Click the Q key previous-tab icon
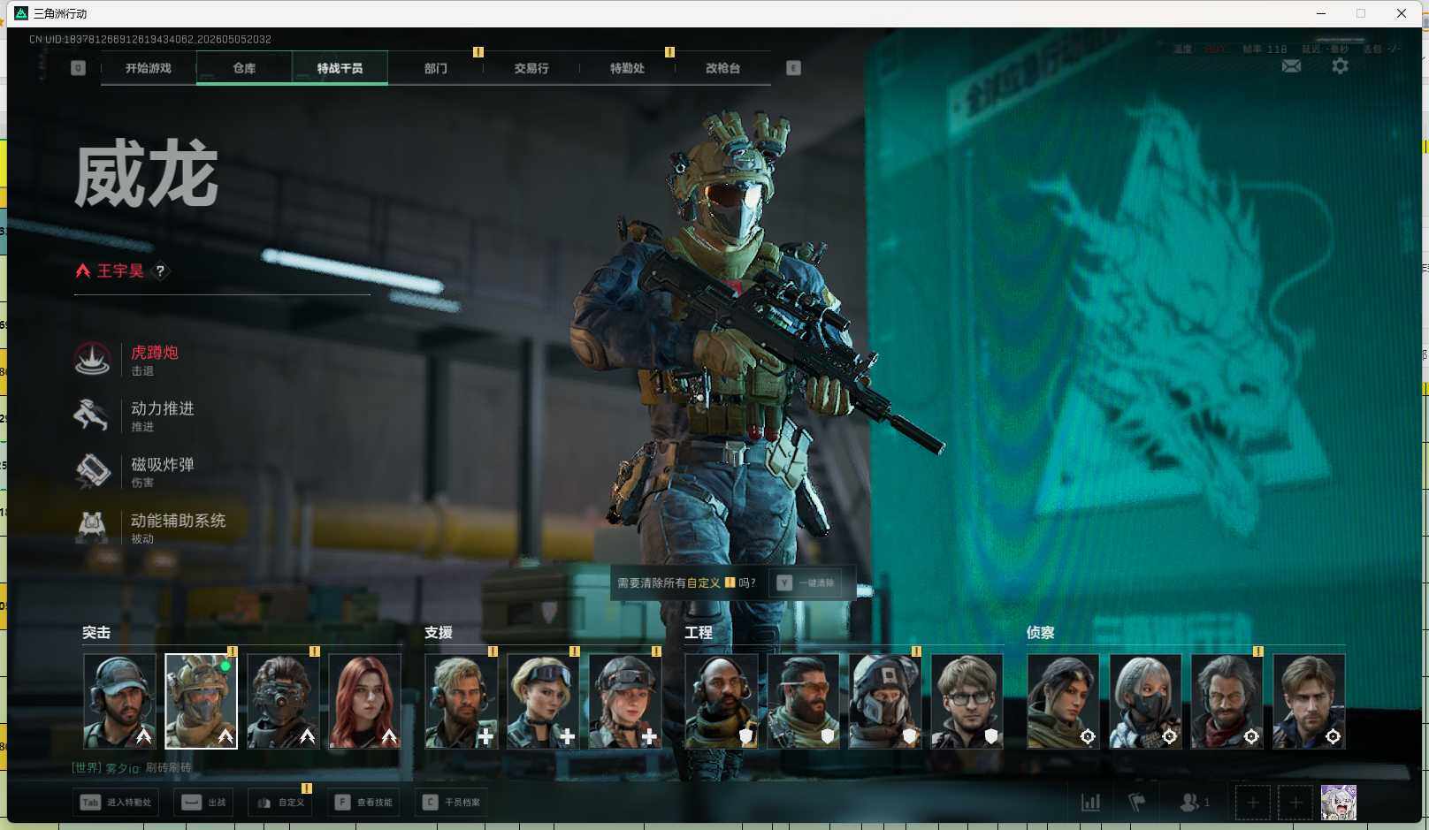The height and width of the screenshot is (830, 1429). pyautogui.click(x=78, y=68)
